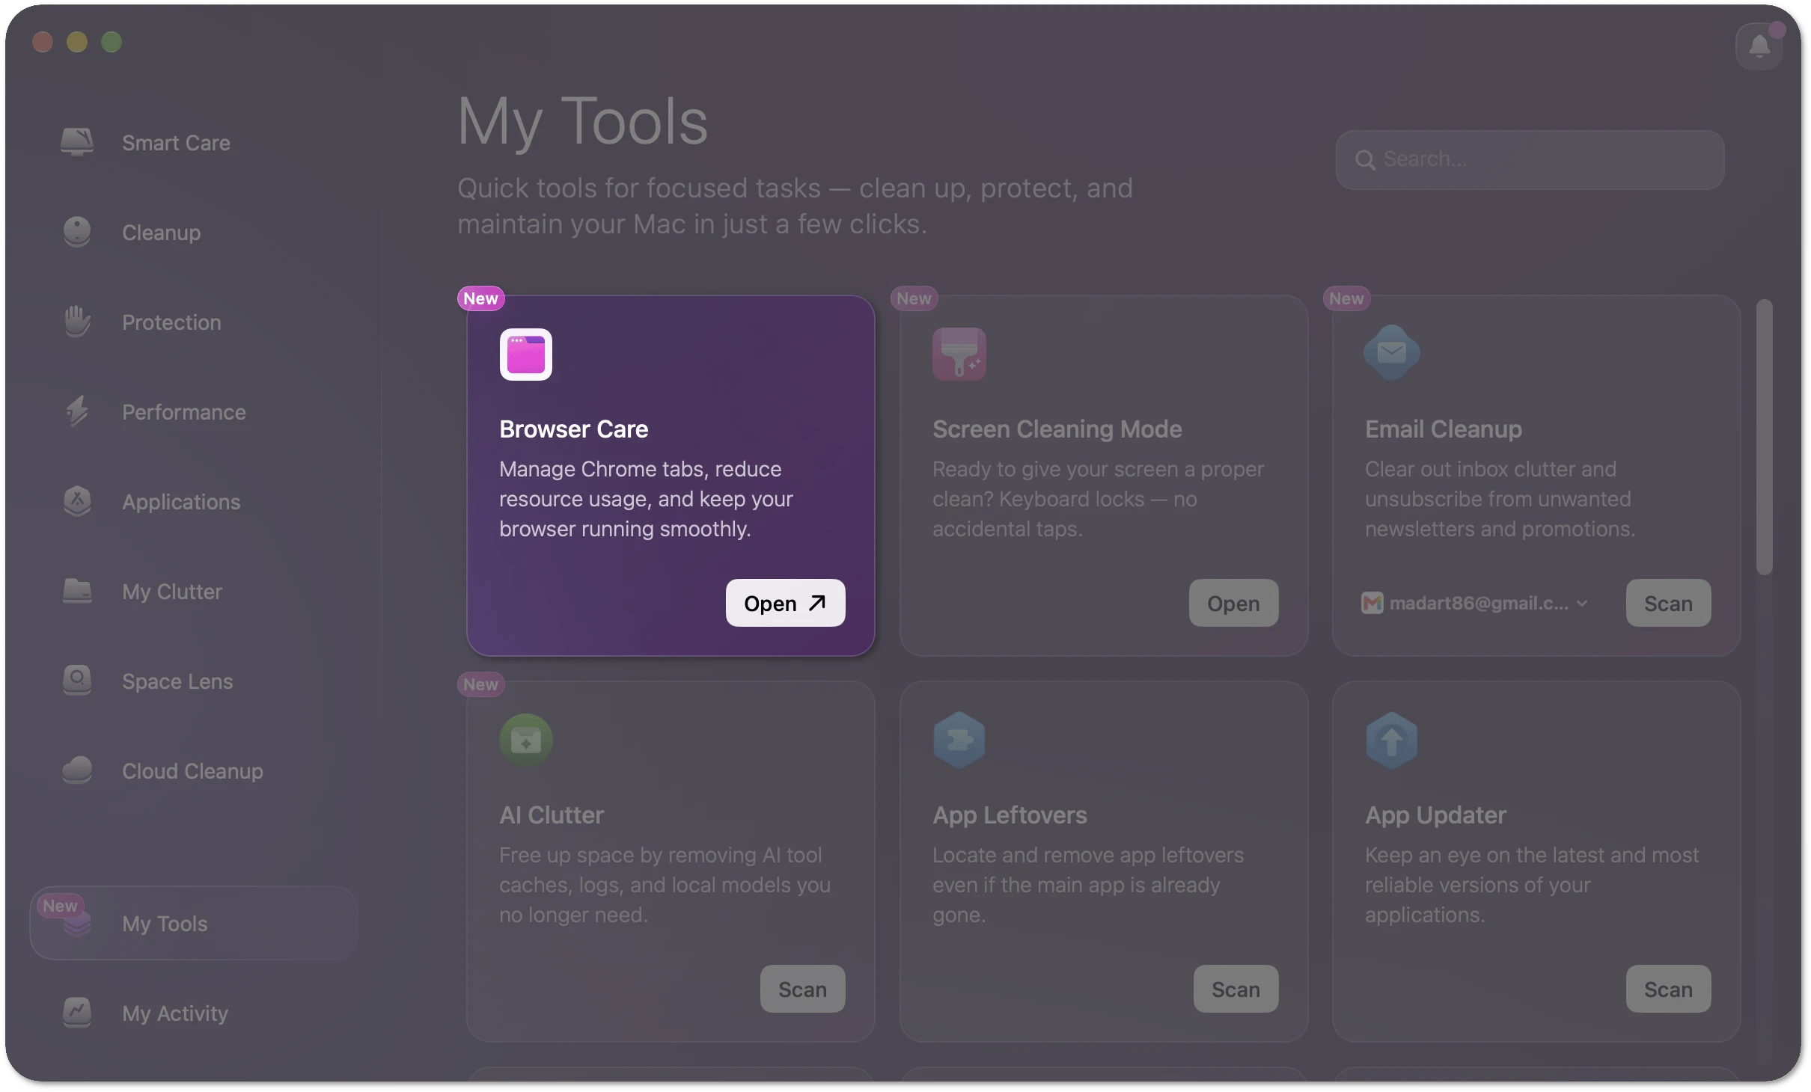
Task: Click the New badge on AI Clutter
Action: pyautogui.click(x=480, y=684)
